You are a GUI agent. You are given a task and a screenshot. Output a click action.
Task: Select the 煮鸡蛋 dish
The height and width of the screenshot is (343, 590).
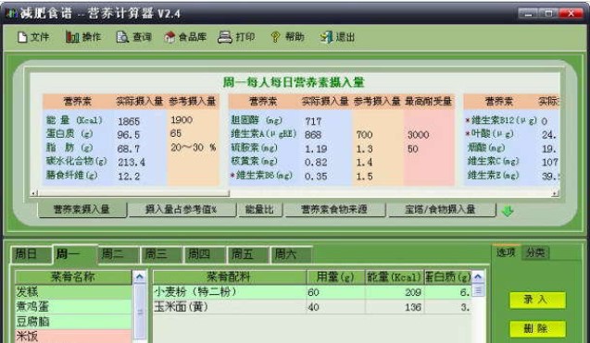[73, 307]
